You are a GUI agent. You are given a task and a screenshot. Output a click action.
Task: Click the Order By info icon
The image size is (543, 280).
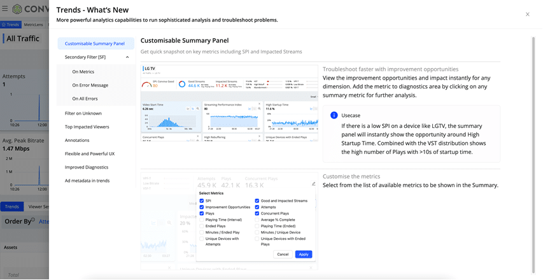[33, 220]
